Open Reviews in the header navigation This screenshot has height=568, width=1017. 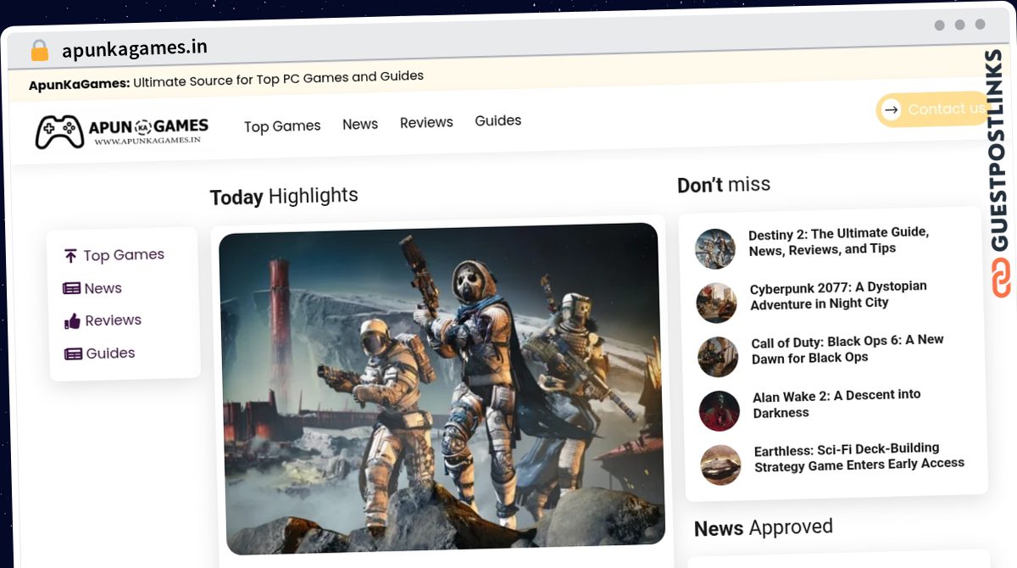point(426,123)
